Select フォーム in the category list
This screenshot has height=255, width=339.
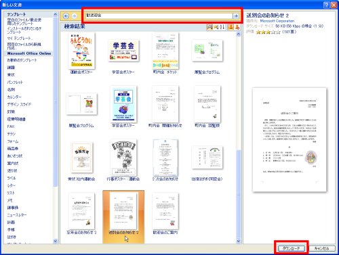click(x=13, y=141)
